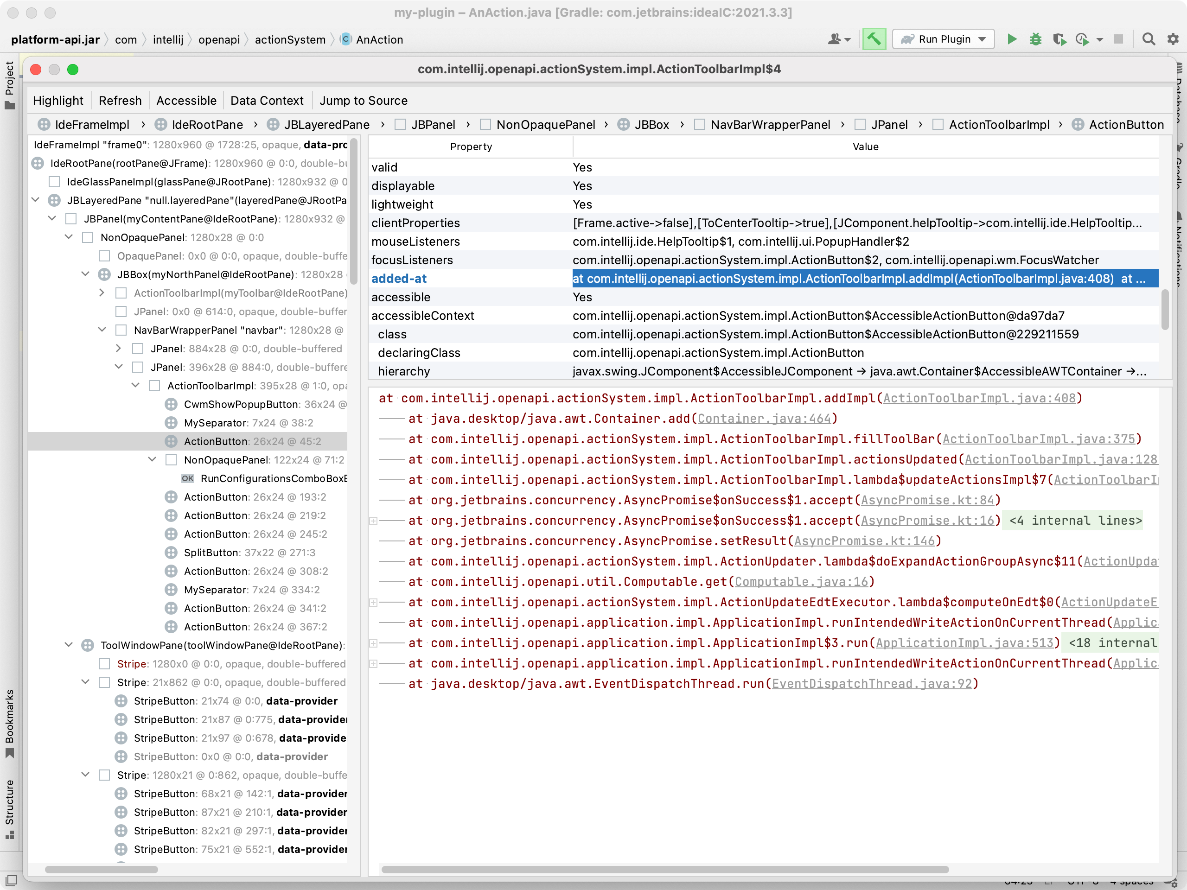Click the Highlight toolbar button

click(x=58, y=100)
